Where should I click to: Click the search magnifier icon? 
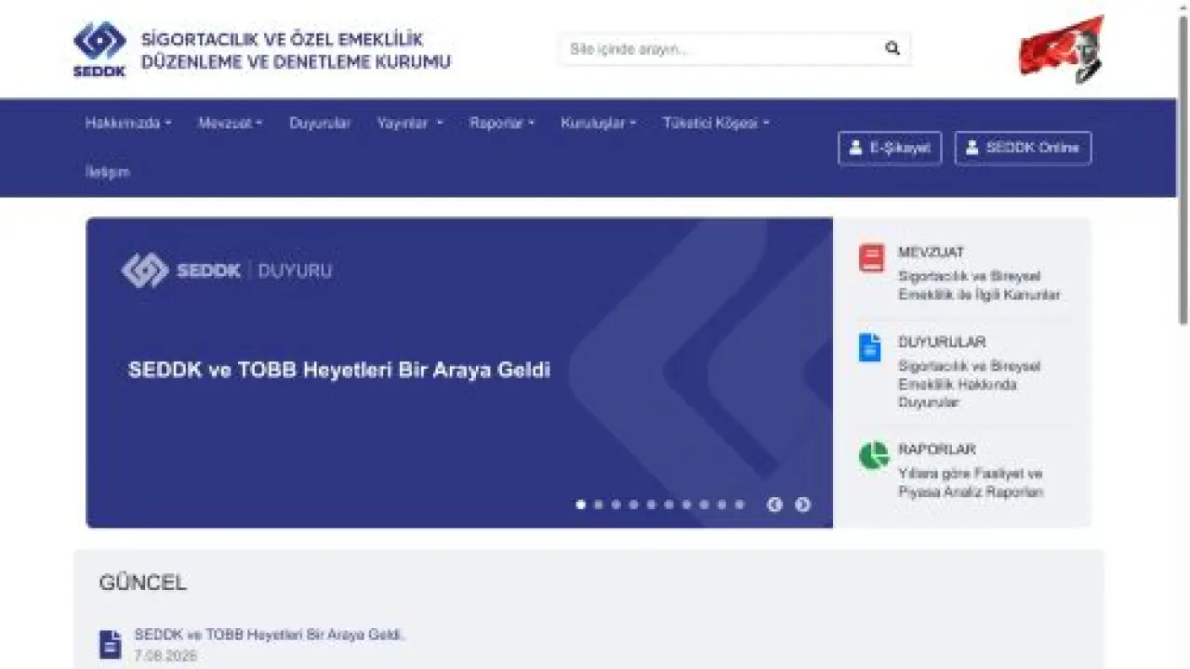tap(892, 49)
